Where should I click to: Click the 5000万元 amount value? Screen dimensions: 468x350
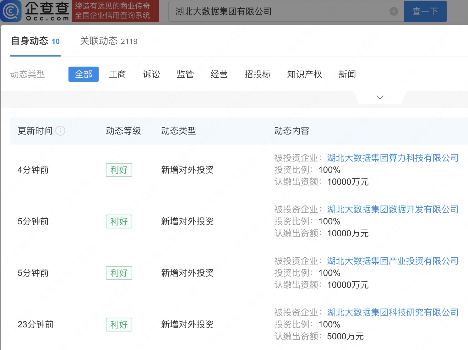click(346, 336)
